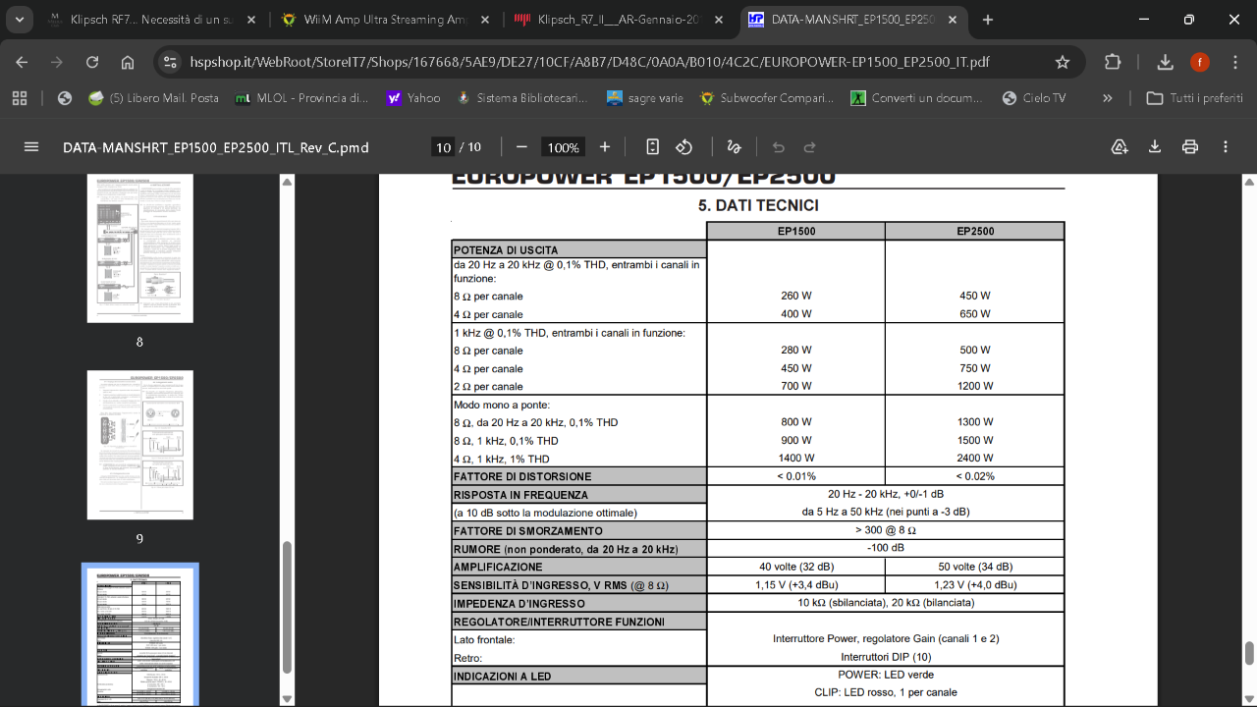Activate the draw annotation tool
The image size is (1257, 707).
click(x=734, y=147)
